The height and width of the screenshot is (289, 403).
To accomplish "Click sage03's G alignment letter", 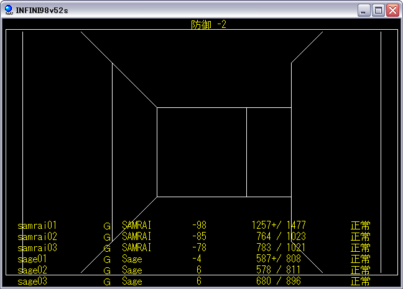I will (107, 282).
